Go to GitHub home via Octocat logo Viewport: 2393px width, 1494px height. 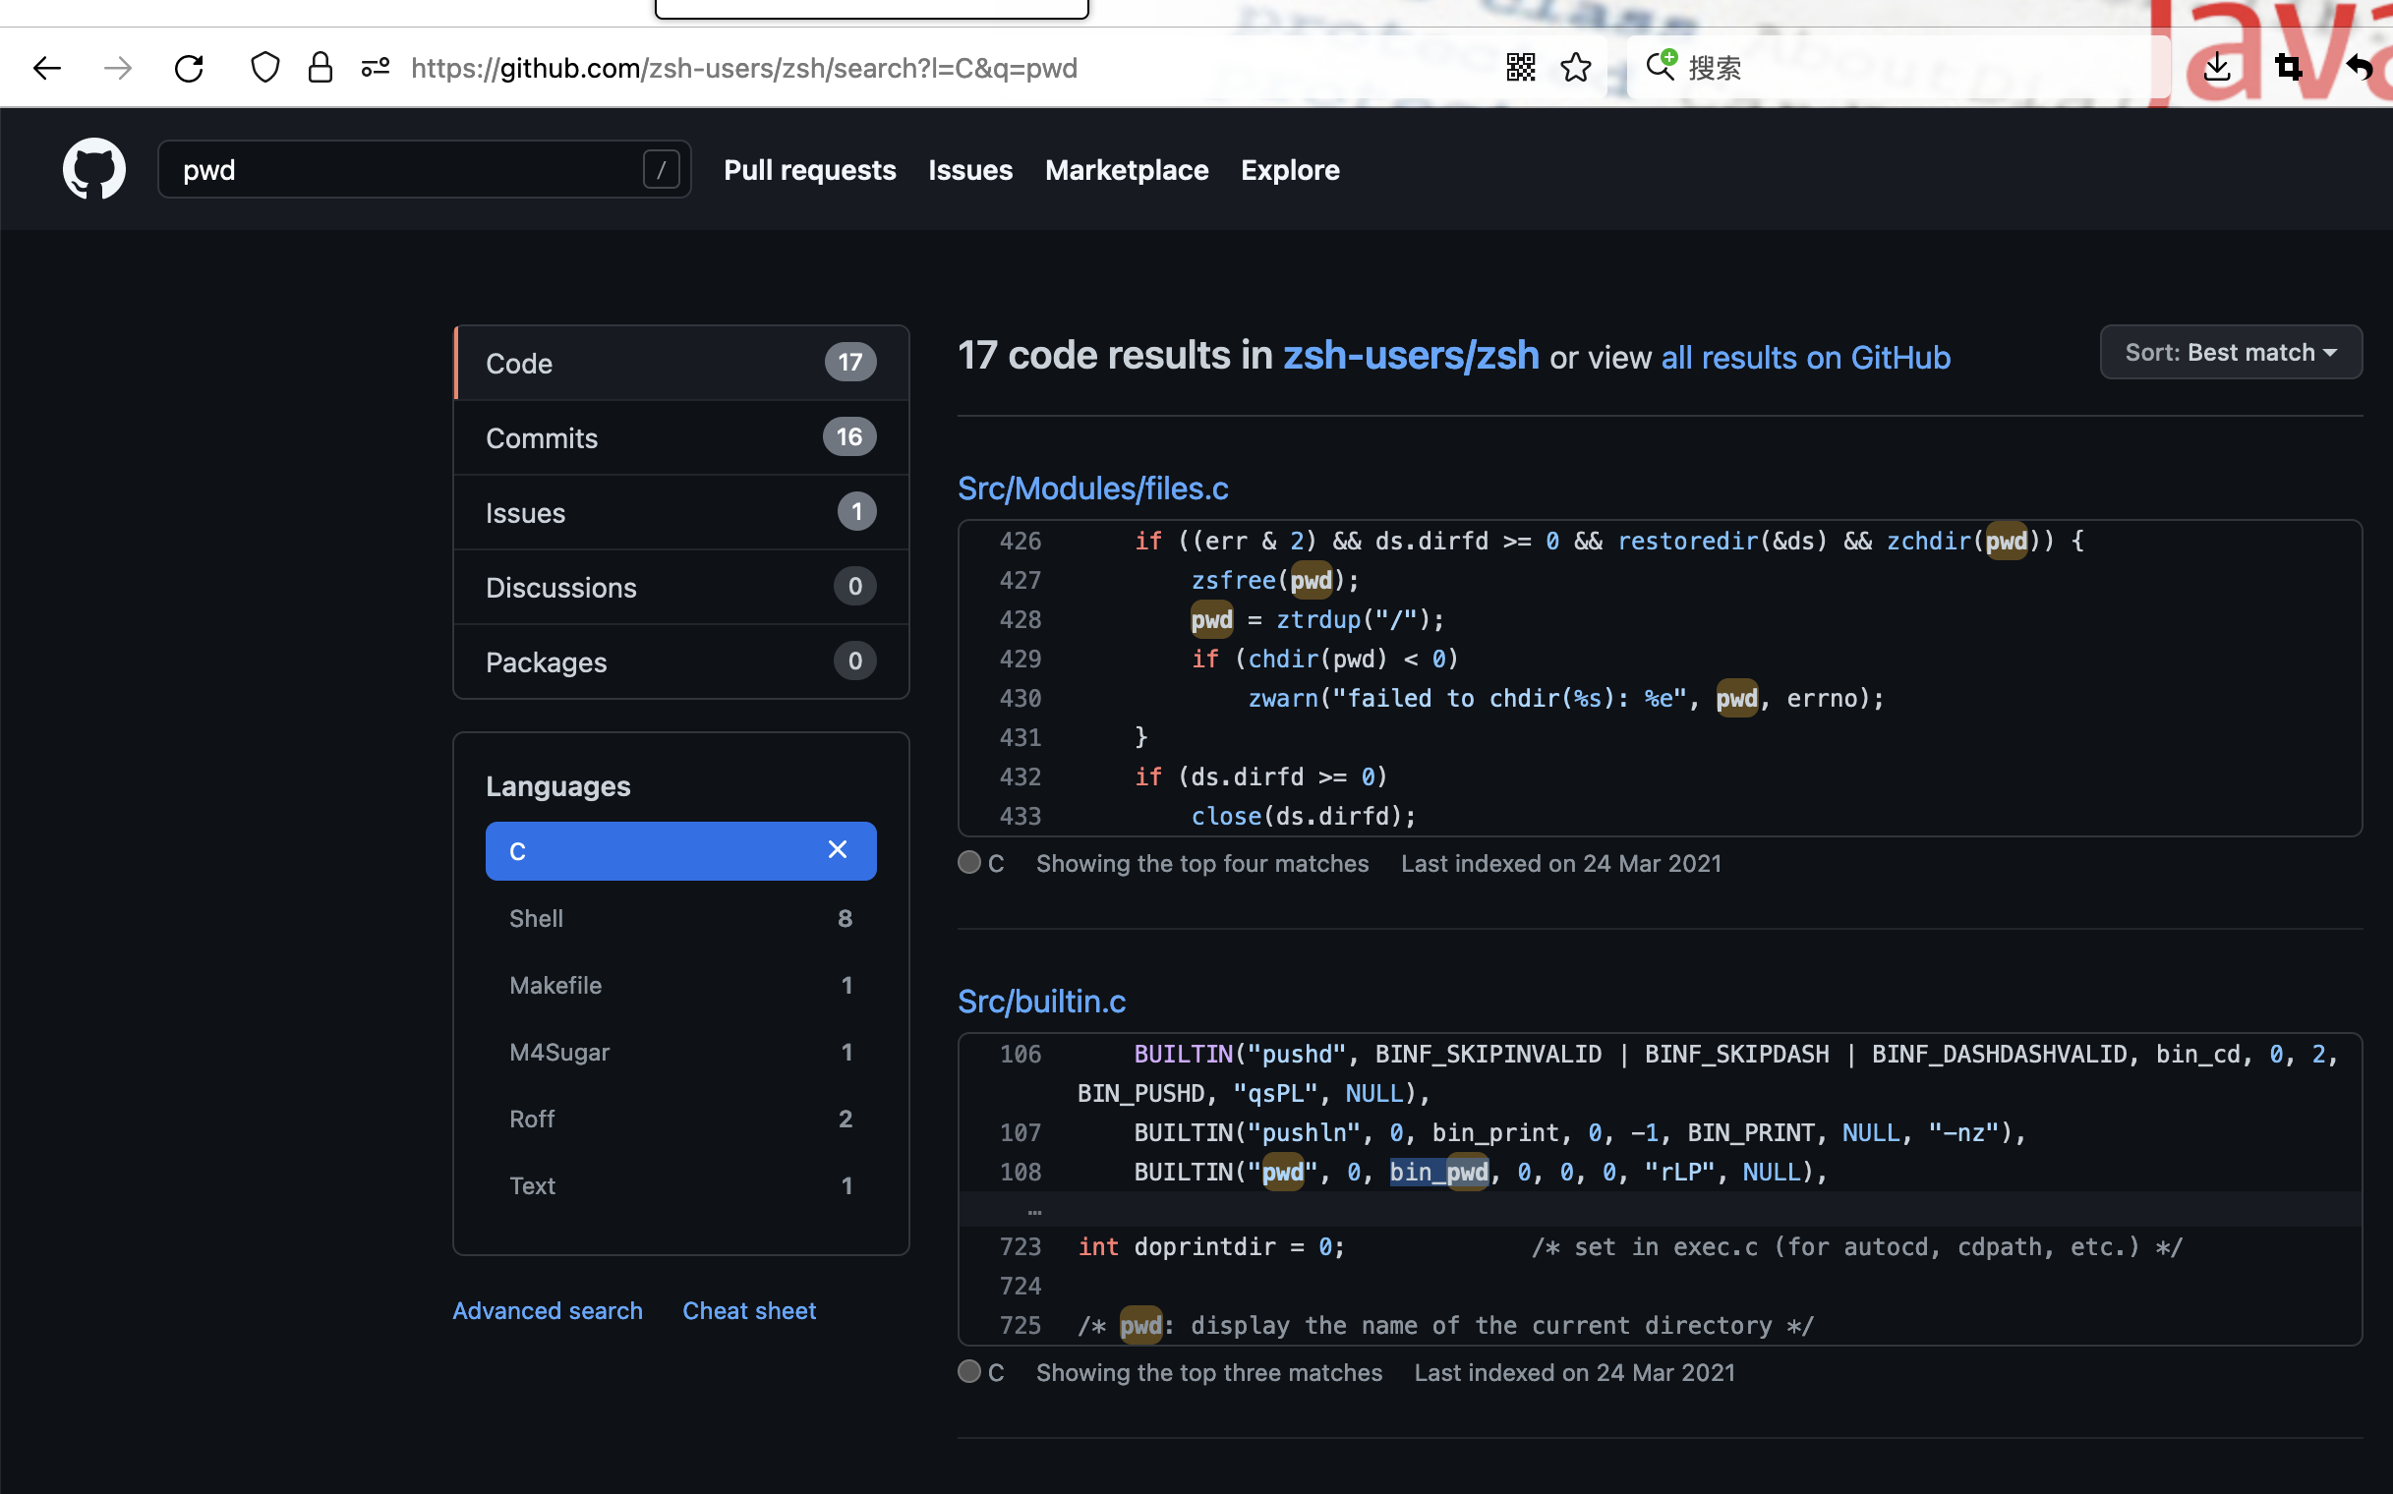coord(94,169)
